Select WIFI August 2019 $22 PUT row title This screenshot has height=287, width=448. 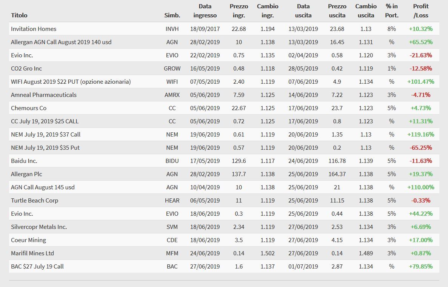click(x=71, y=82)
